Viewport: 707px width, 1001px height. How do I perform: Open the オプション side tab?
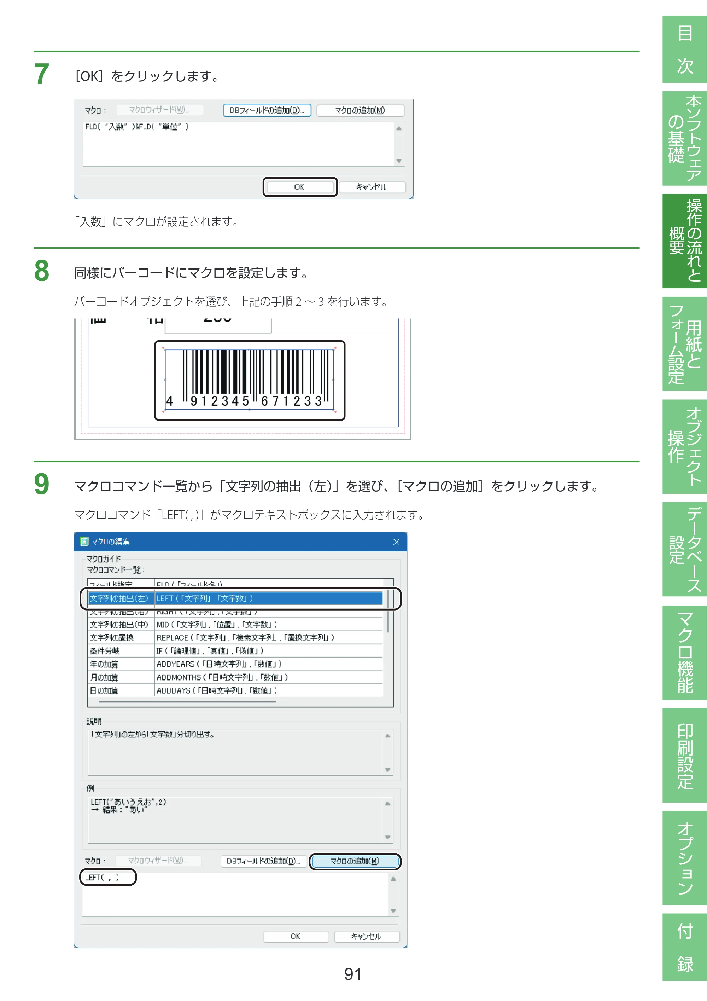point(684,857)
